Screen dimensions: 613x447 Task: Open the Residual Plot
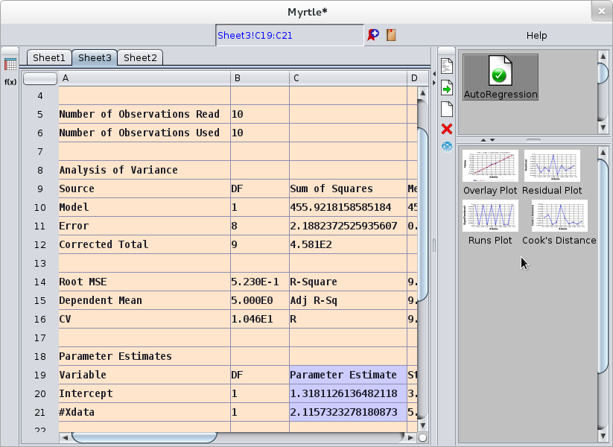(x=551, y=166)
